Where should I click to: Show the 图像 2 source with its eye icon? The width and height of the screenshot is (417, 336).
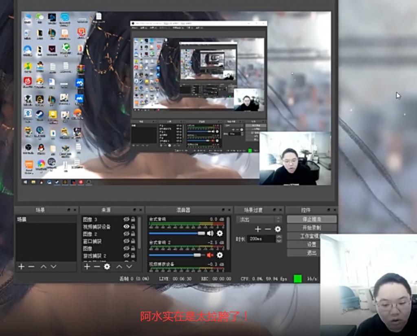(x=126, y=234)
